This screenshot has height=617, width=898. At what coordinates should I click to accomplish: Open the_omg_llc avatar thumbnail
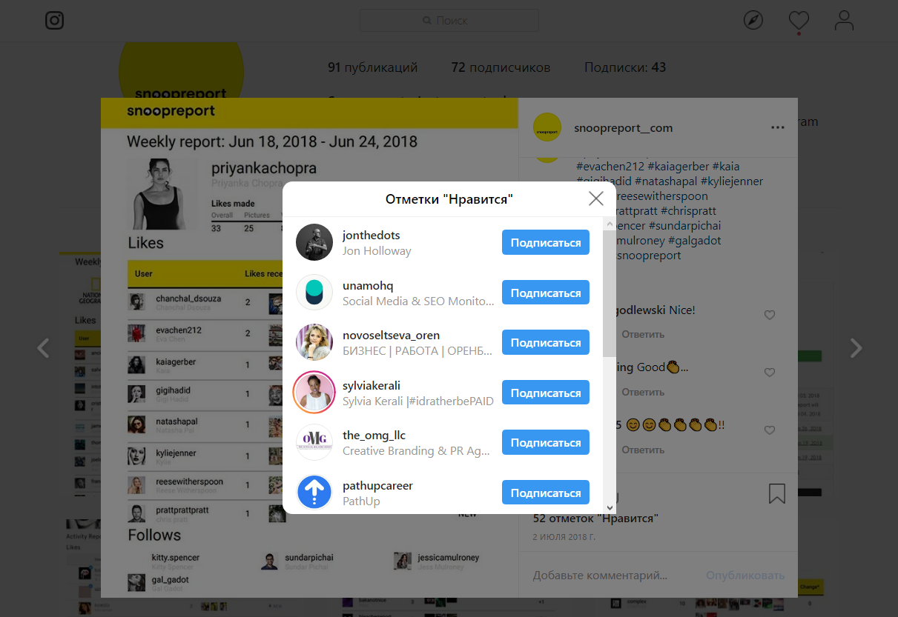pyautogui.click(x=314, y=442)
